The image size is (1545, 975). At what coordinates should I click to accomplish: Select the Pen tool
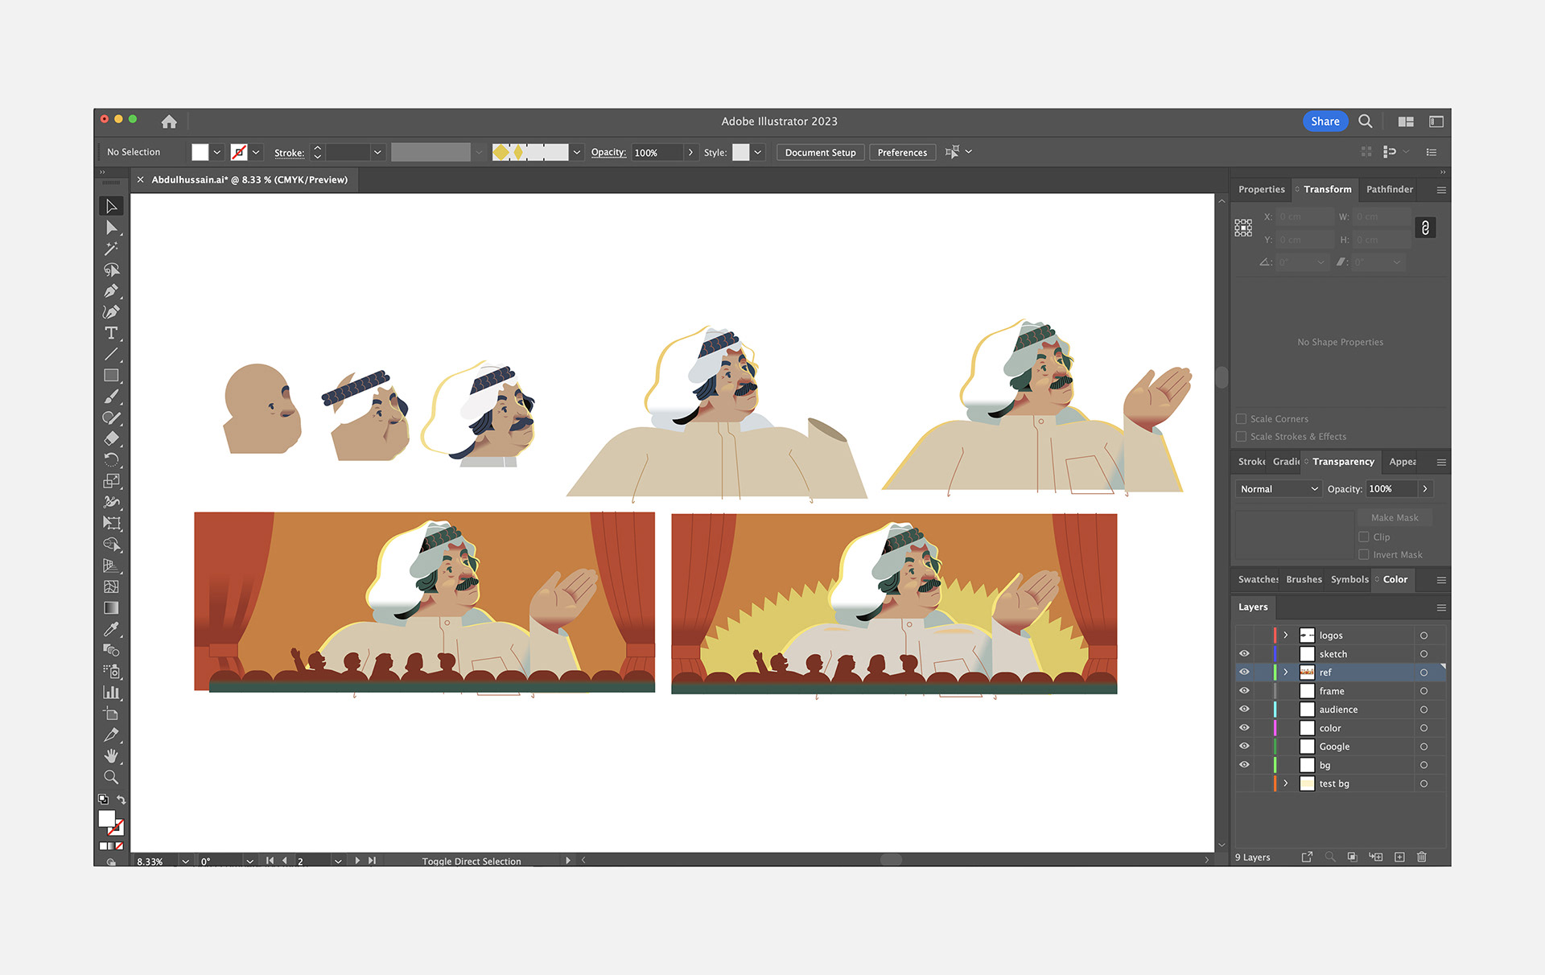coord(112,290)
